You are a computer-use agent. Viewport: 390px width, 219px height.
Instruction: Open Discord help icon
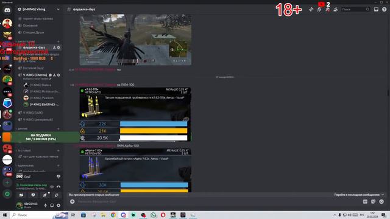pos(385,10)
